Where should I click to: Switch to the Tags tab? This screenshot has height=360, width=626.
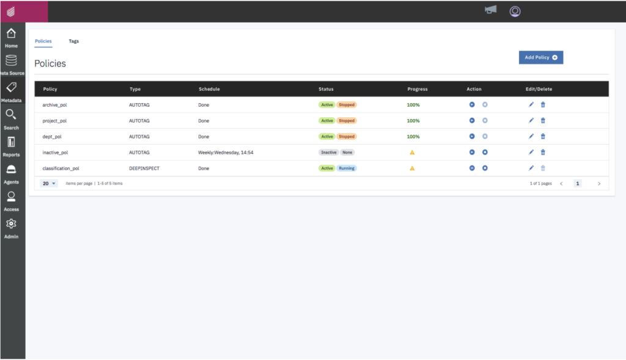point(74,41)
